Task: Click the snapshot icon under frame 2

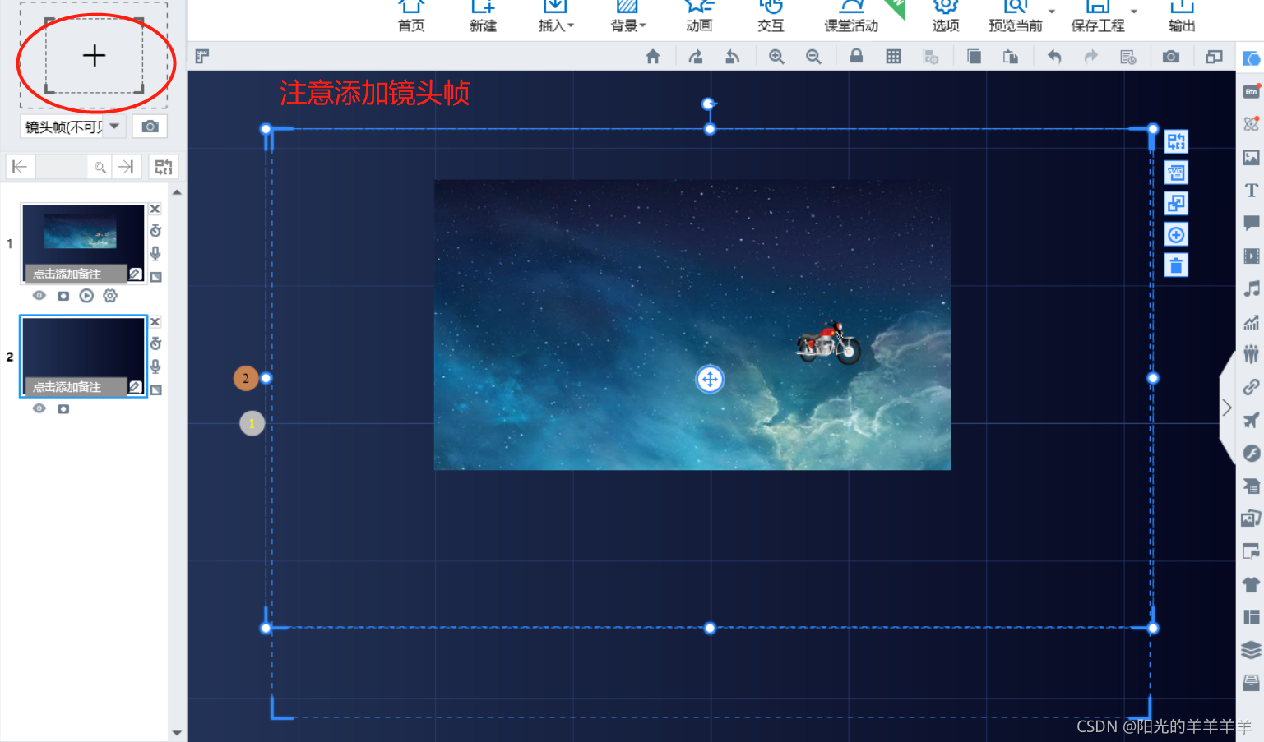Action: coord(63,408)
